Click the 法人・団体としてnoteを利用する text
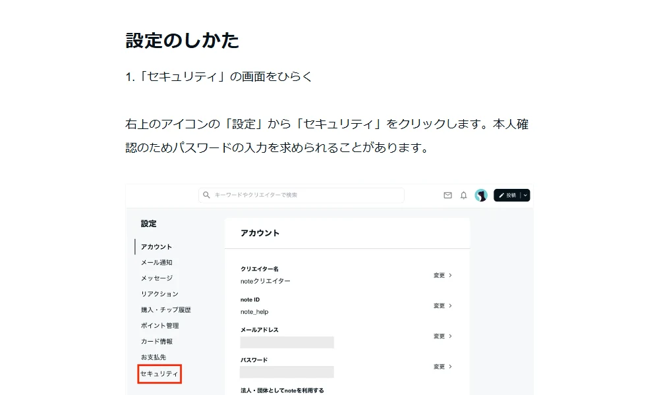The image size is (659, 395). click(x=282, y=390)
